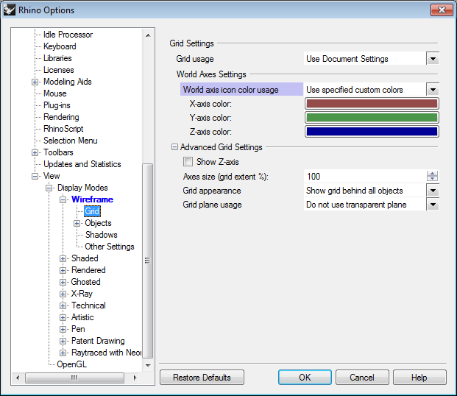This screenshot has height=396, width=457.
Task: Expand the Pen display mode node
Action: click(63, 329)
